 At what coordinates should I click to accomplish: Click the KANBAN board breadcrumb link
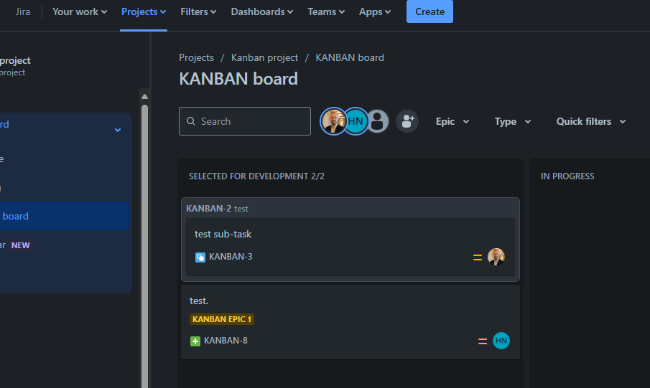[350, 57]
